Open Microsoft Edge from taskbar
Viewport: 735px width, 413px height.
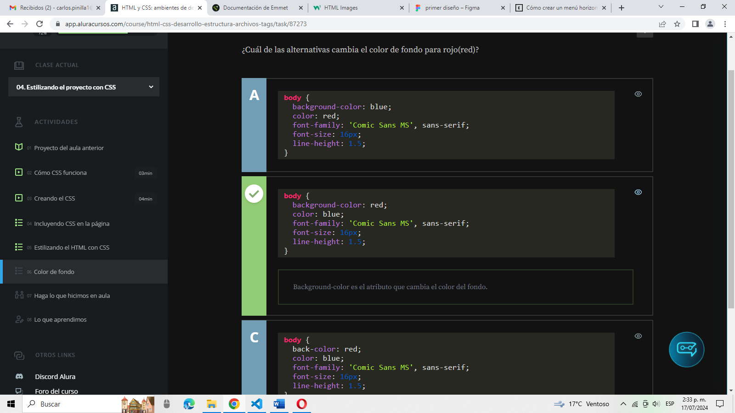189,404
